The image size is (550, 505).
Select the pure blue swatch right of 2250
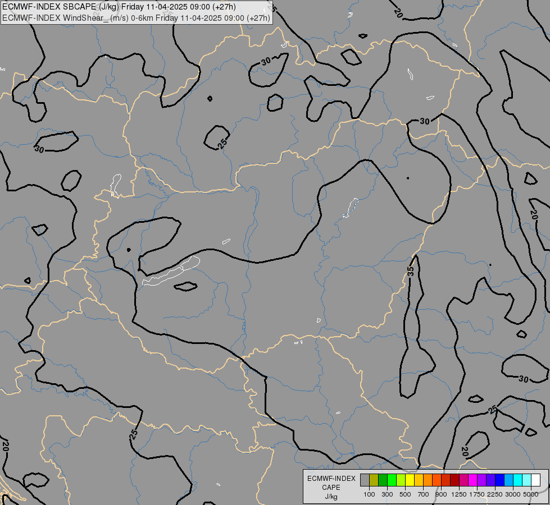499,480
